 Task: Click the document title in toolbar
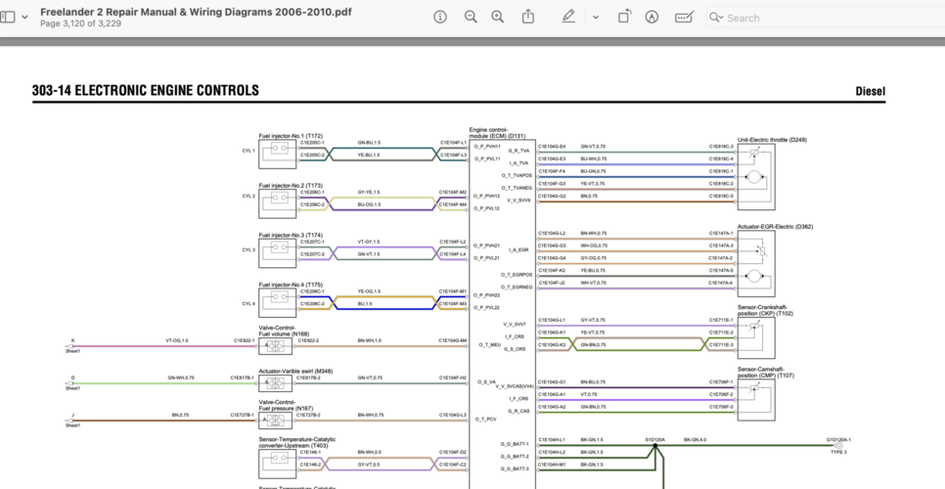pos(196,12)
